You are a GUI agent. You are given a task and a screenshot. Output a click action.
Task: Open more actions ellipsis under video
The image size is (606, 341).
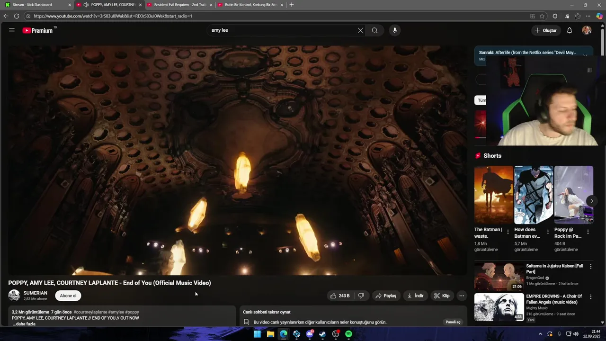click(462, 296)
